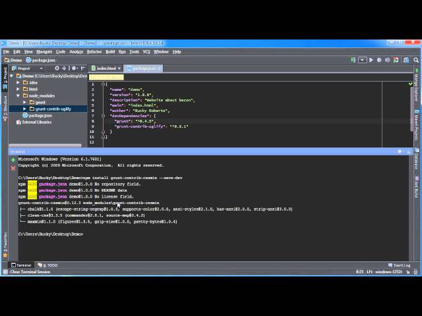Screen dimensions: 422x316
Task: Collapse the Demo root project node
Action: 12,76
